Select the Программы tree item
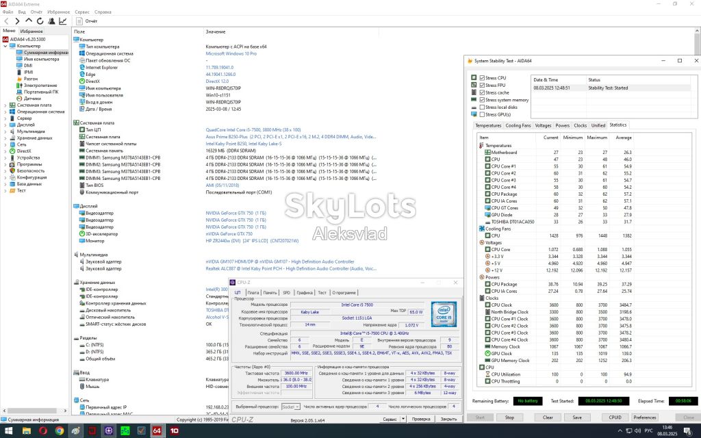This screenshot has height=438, width=701. tap(29, 164)
